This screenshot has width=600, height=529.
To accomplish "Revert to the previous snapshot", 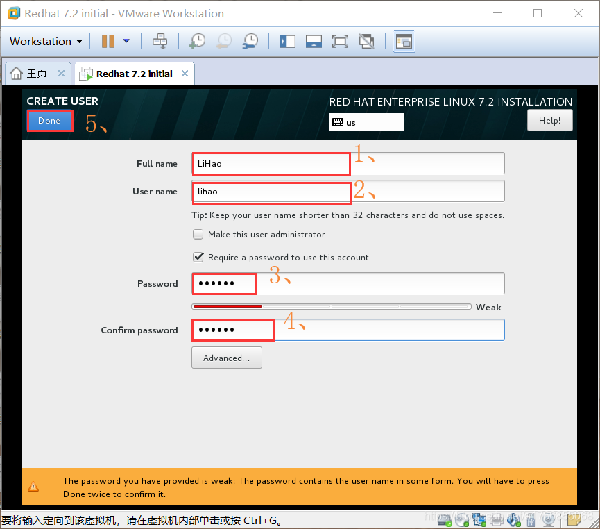I will 224,41.
